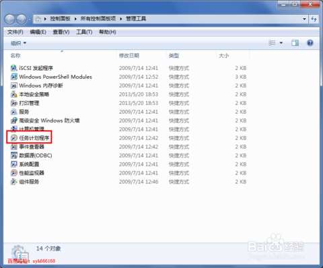Sort by the 修改日期 column header
This screenshot has height=268, width=323.
pyautogui.click(x=129, y=55)
